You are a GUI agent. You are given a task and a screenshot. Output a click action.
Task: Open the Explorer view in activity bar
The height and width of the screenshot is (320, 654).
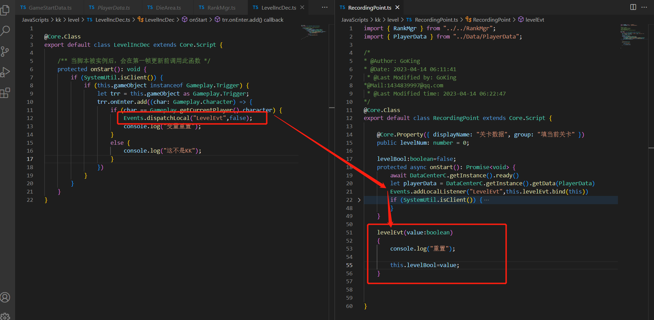point(5,10)
